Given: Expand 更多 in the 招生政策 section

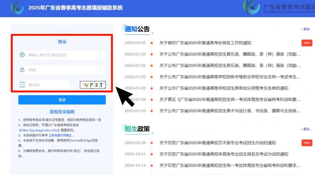Looking at the screenshot, I should click(x=306, y=129).
